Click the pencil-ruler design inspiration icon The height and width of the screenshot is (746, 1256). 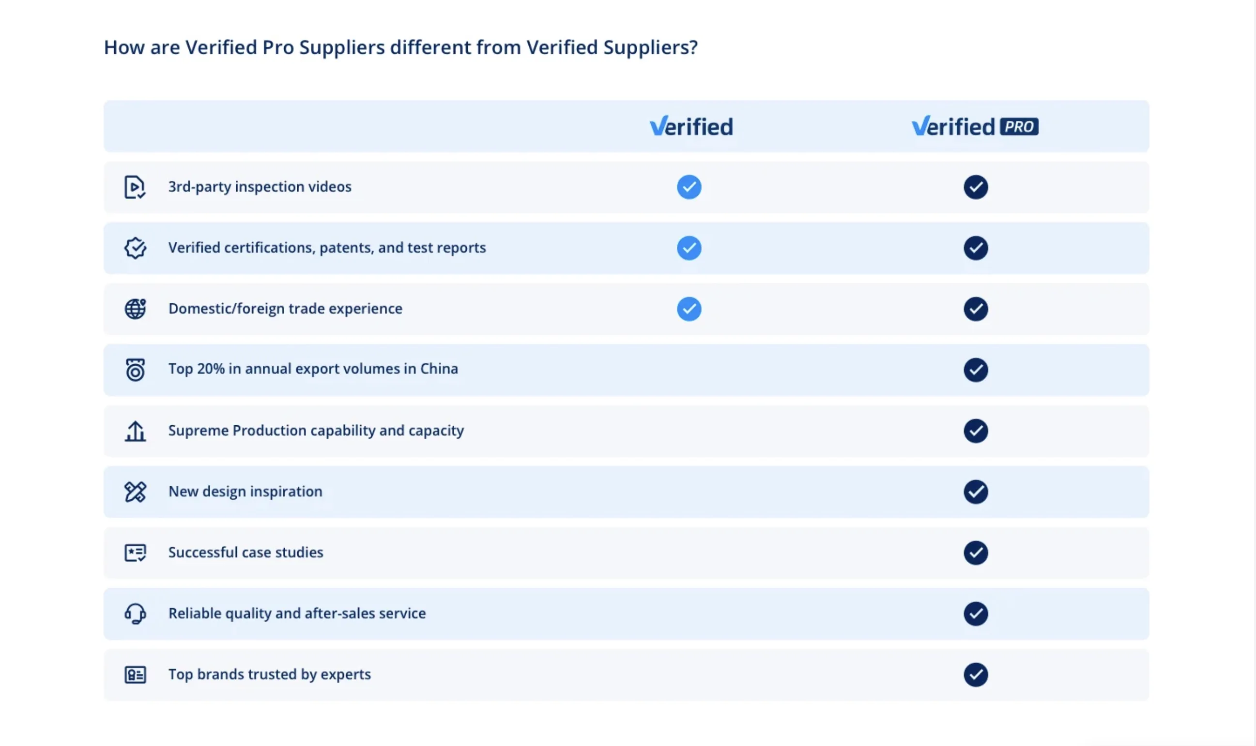(135, 492)
